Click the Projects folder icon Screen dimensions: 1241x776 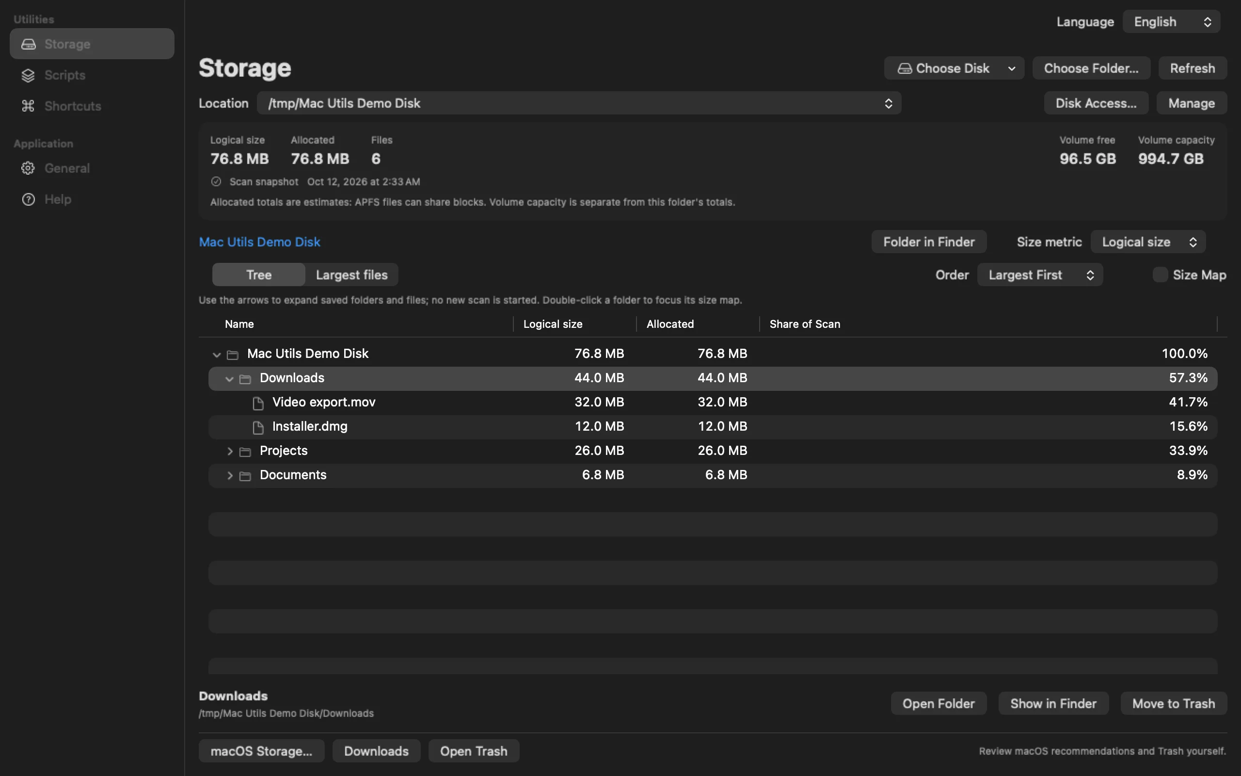(245, 452)
